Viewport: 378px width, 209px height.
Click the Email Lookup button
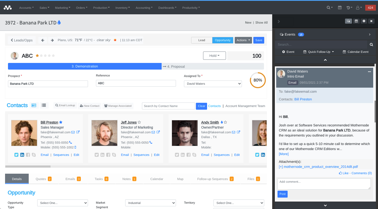pos(65,105)
